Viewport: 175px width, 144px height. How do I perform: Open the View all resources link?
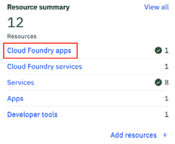(156, 7)
